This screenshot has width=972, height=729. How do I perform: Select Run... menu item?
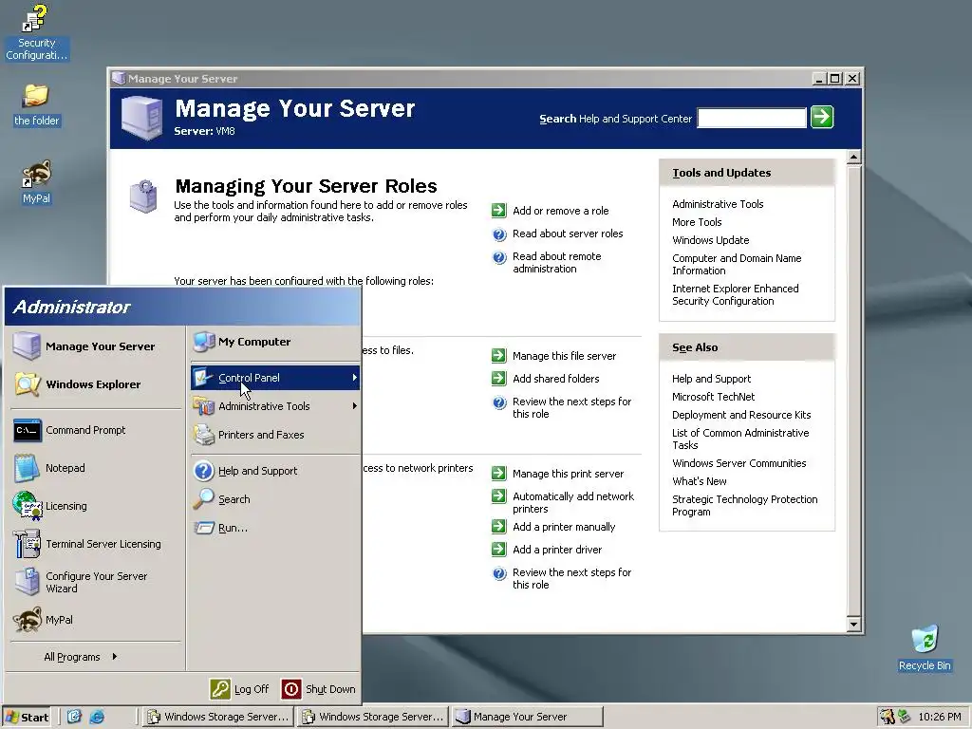click(275, 528)
